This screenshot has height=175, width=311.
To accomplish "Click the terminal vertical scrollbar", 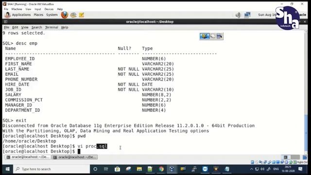I will pos(306,92).
